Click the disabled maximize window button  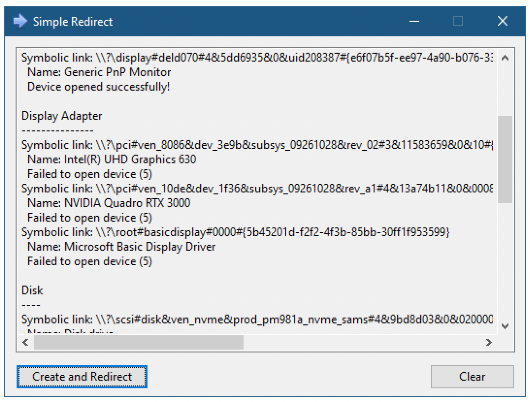click(x=458, y=21)
